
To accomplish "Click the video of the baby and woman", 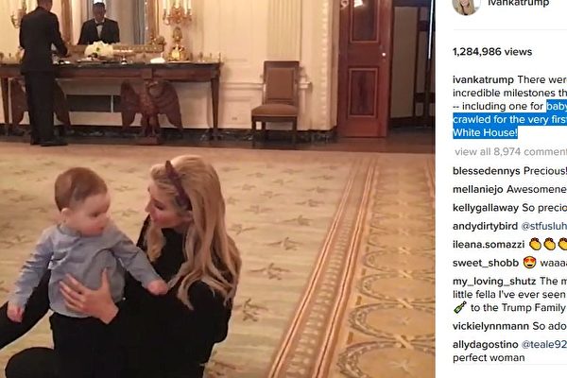I will pos(217,189).
